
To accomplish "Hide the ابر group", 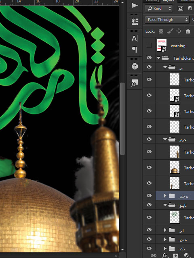I will pos(149,230).
